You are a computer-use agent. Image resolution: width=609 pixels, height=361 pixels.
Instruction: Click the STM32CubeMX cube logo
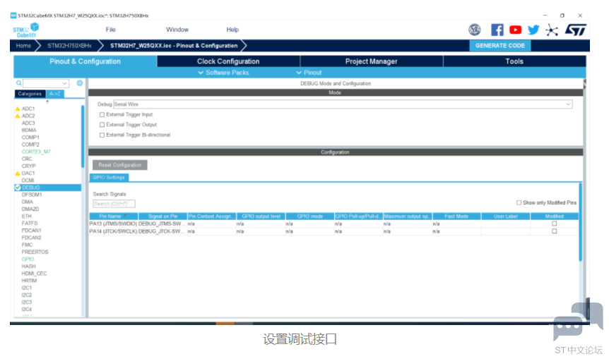26,30
